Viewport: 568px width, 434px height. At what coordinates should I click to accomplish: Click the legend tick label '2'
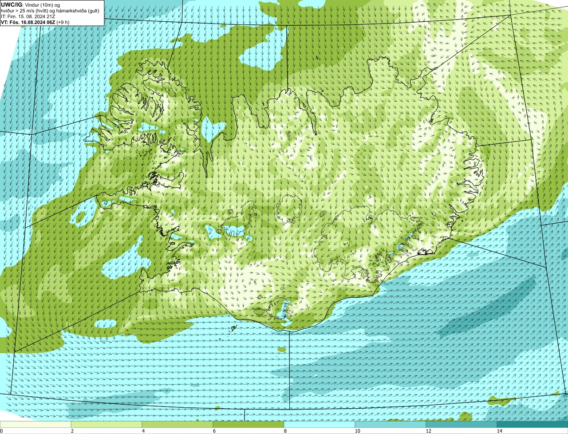pos(72,431)
